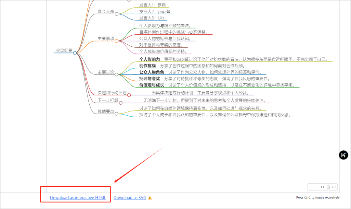The height and width of the screenshot is (209, 351).
Task: Collapse the 参会人员 branch node
Action: point(117,14)
